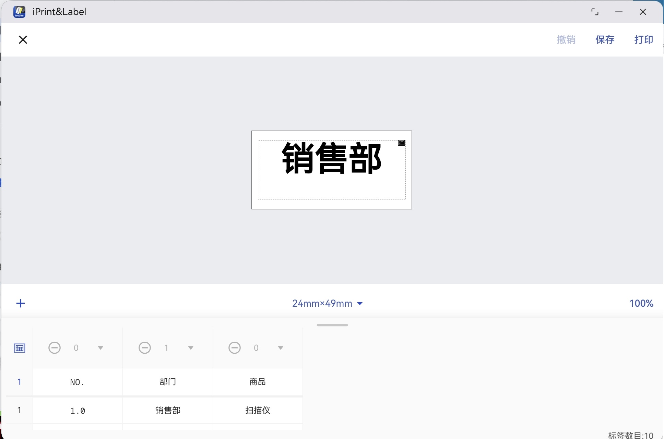Screen dimensions: 664x439
Task: Open the 24mm×49mm label size dropdown
Action: [328, 303]
